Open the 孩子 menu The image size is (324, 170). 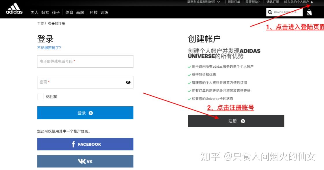pyautogui.click(x=56, y=12)
